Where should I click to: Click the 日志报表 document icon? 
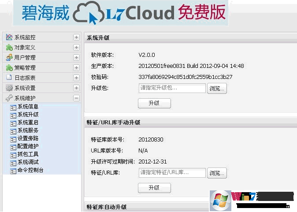point(9,78)
